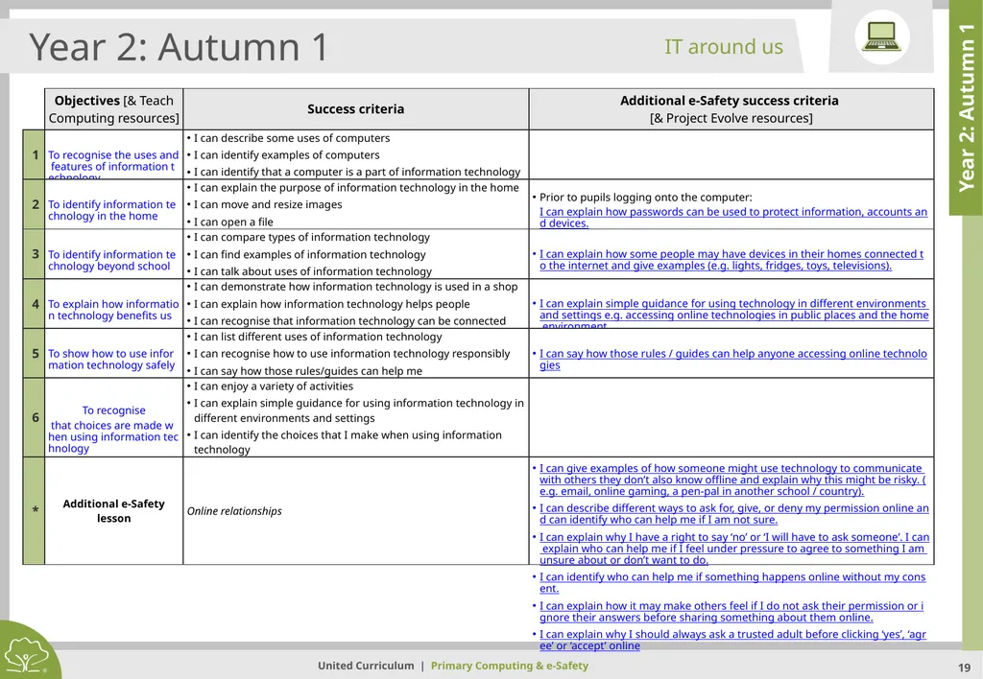
Task: Open the link about something happening online without consent
Action: pyautogui.click(x=732, y=582)
